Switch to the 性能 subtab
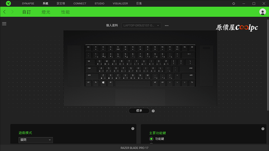The height and width of the screenshot is (151, 269). [x=65, y=12]
